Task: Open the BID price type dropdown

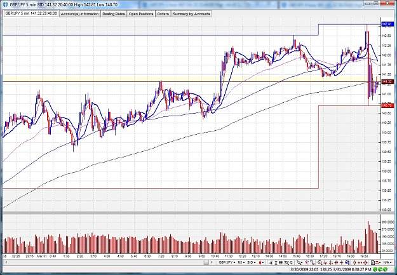Action: point(252,262)
